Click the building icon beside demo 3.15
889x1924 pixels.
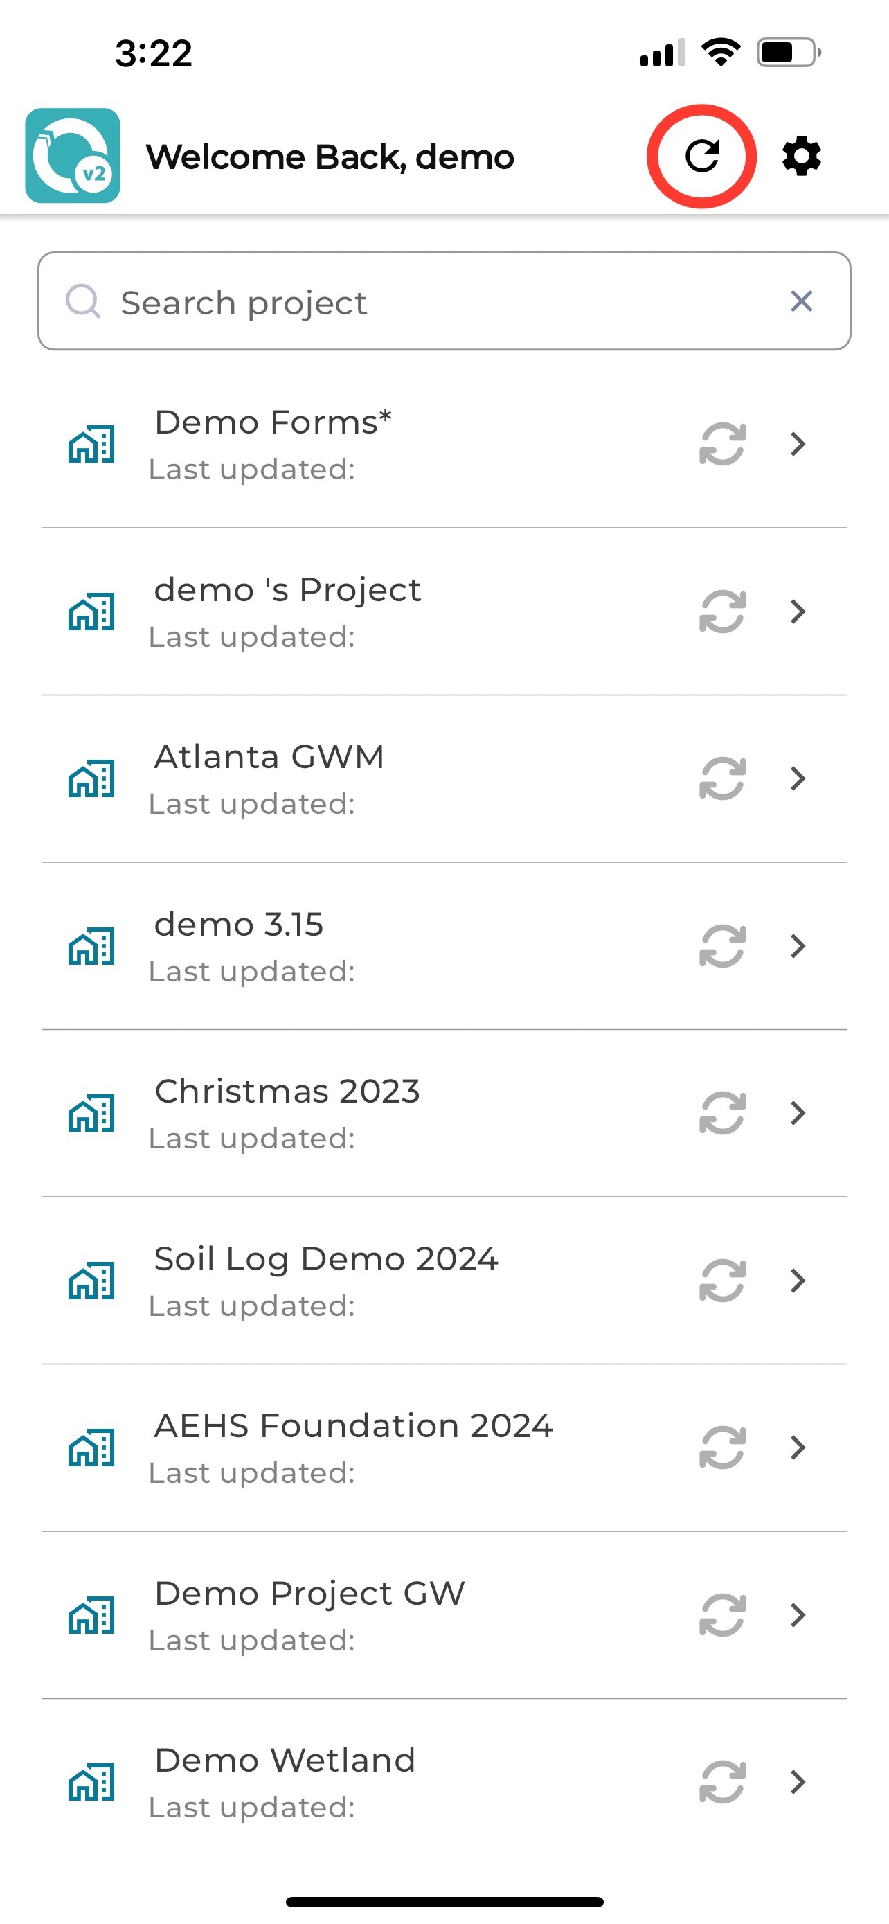(x=91, y=946)
